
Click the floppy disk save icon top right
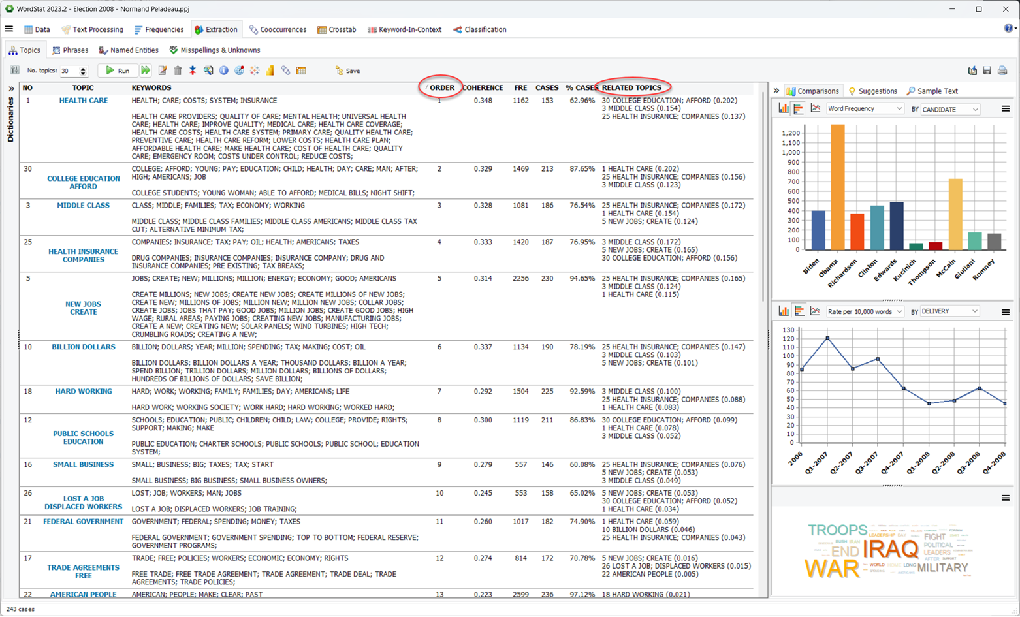point(987,71)
